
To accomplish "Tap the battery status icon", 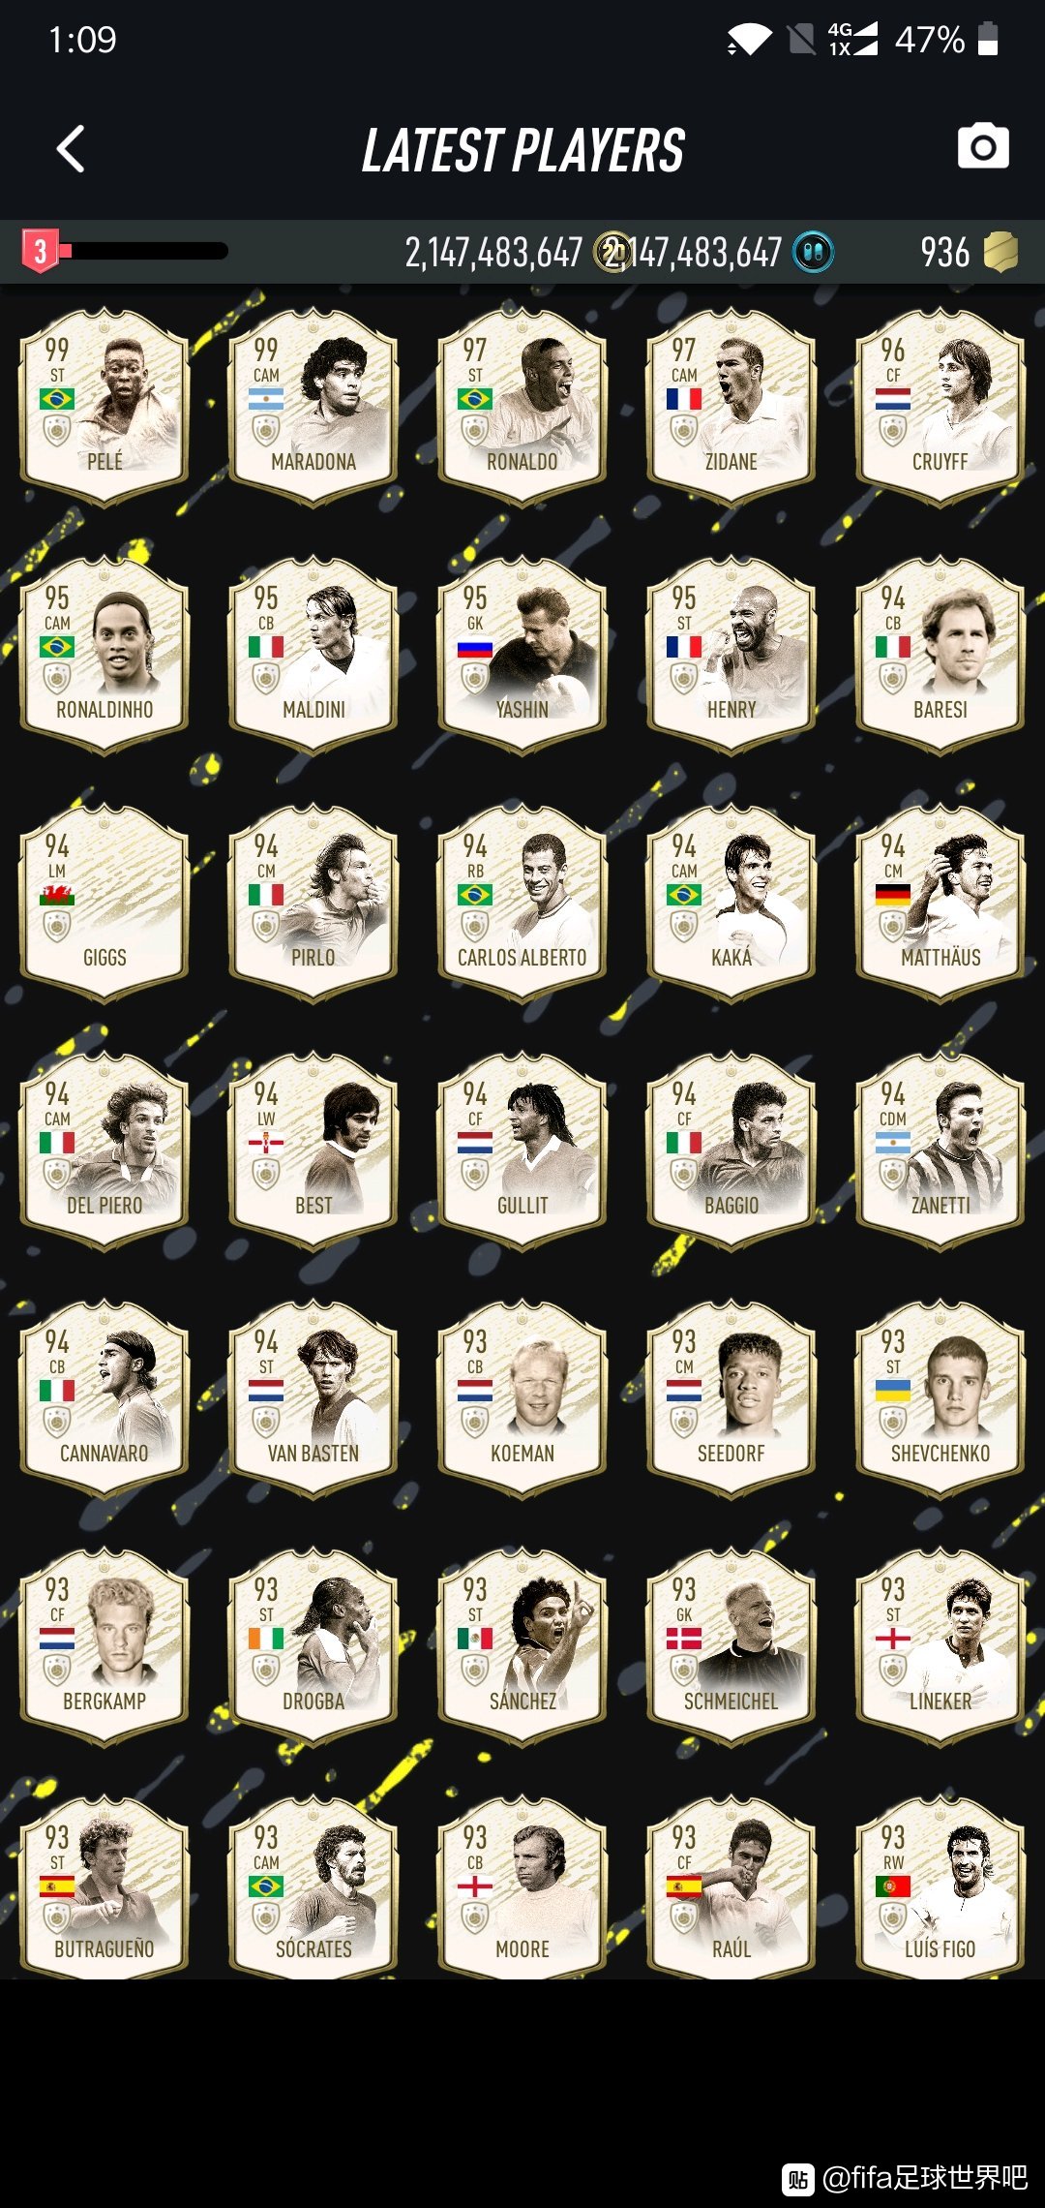I will pos(988,39).
